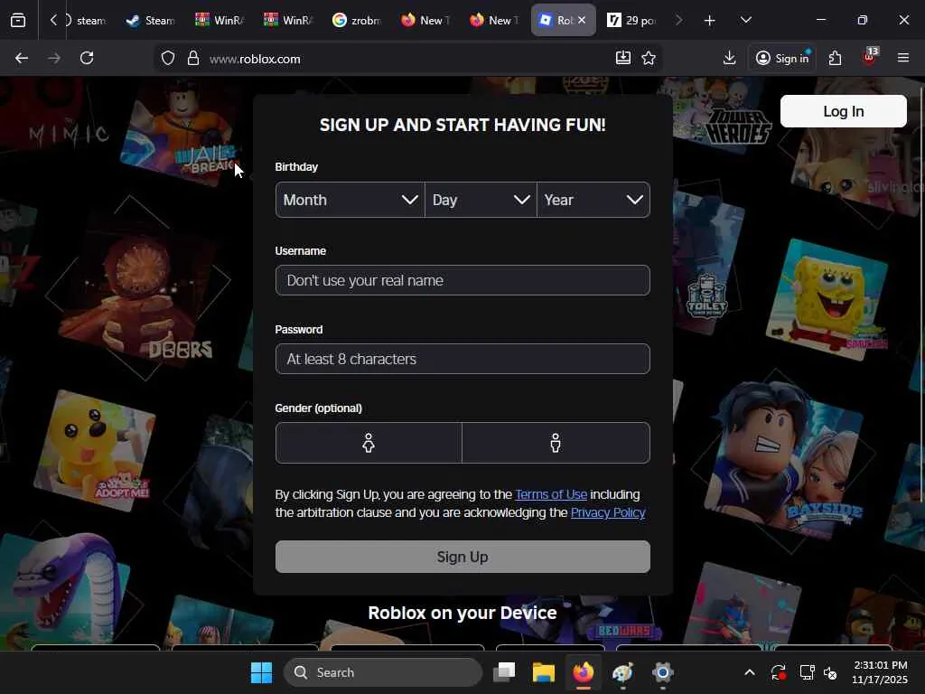
Task: Open the Terms of Use link
Action: pos(551,494)
